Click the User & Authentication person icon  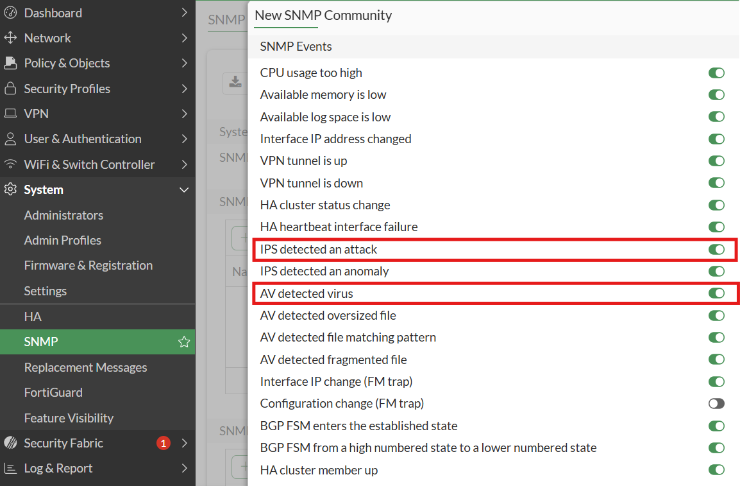10,139
